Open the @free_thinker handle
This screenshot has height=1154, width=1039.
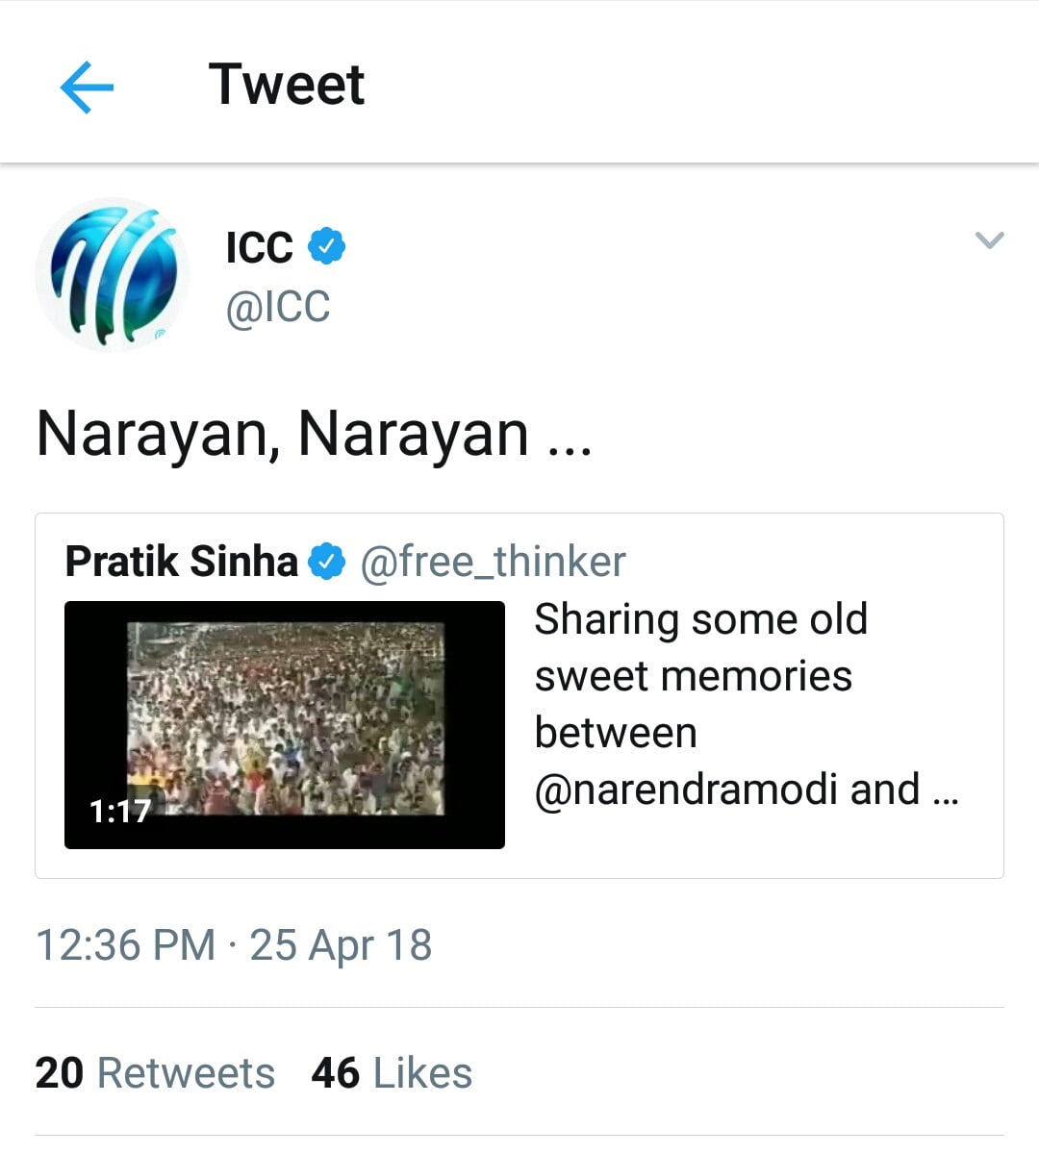(493, 562)
